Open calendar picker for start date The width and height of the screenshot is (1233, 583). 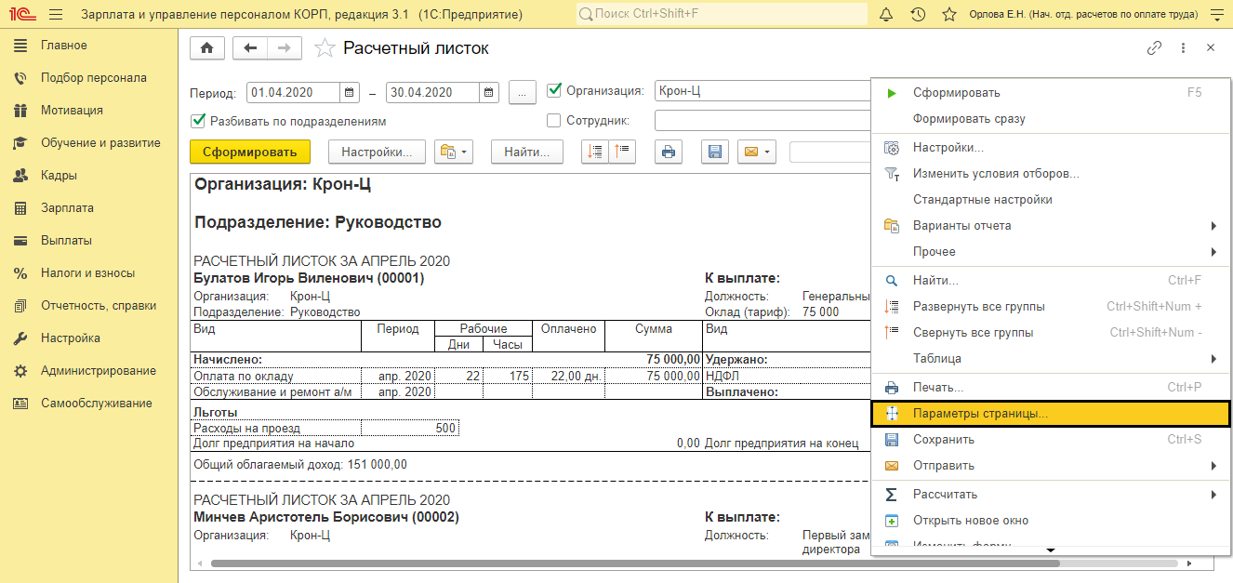[350, 92]
